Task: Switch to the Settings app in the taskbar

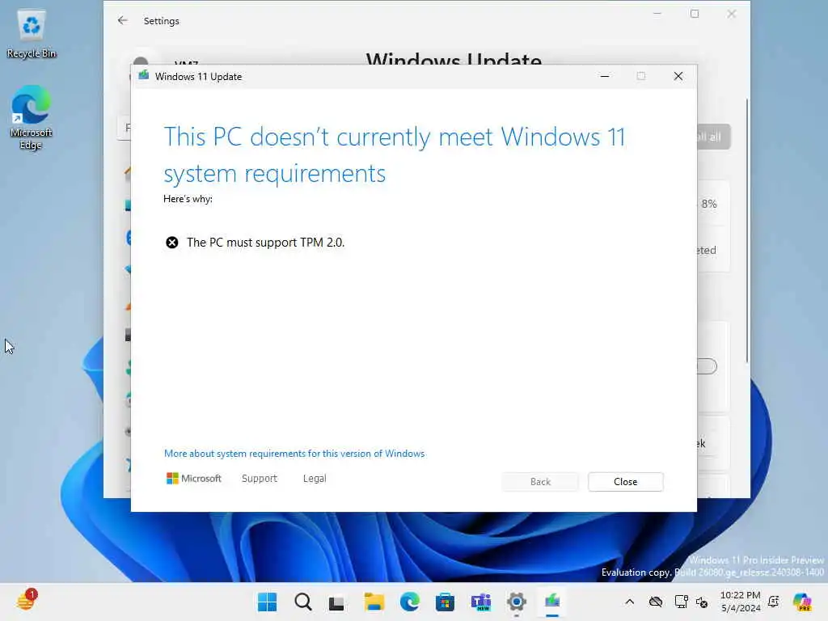Action: pyautogui.click(x=517, y=602)
